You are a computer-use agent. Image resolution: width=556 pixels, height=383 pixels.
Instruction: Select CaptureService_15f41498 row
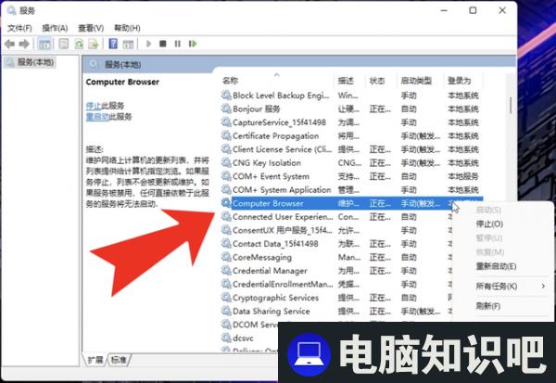350,122
